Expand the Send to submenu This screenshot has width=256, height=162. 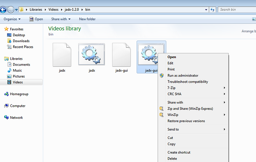click(193, 129)
